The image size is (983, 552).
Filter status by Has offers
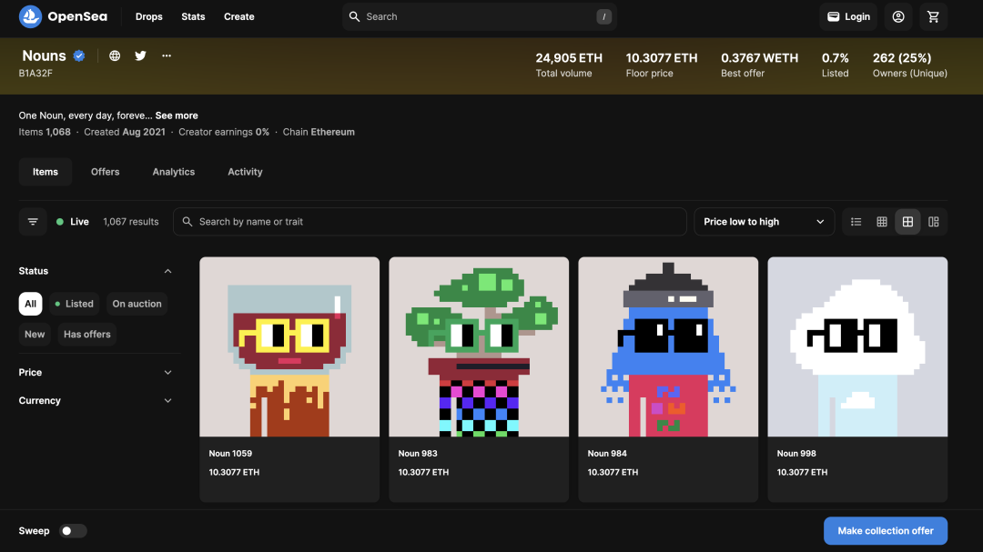[x=87, y=335]
